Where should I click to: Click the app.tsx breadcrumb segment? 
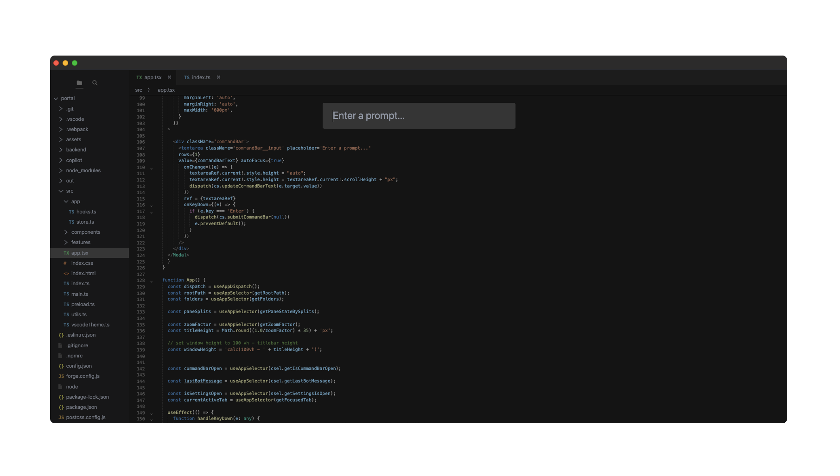166,90
